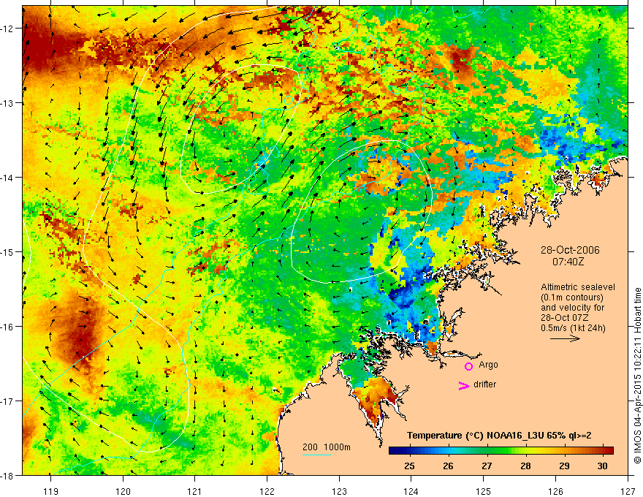The width and height of the screenshot is (643, 497).
Task: Click the '0.5m/s (1kt 24h)' text
Action: (574, 328)
